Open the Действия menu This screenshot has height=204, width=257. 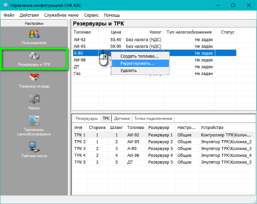29,15
